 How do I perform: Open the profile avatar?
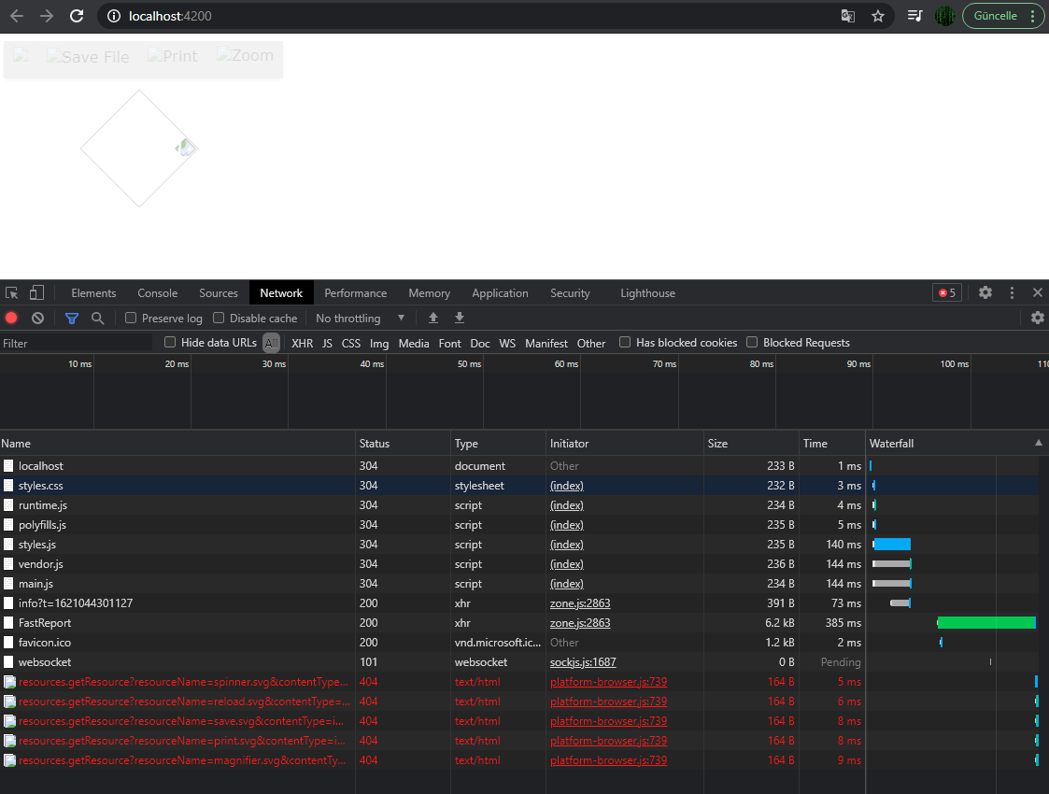[x=944, y=16]
